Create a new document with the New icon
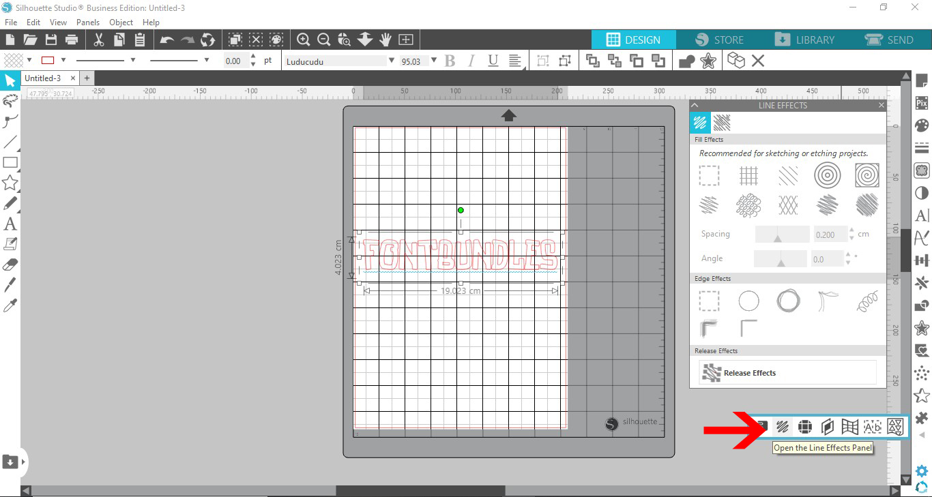Screen dimensions: 932x497 (10, 40)
